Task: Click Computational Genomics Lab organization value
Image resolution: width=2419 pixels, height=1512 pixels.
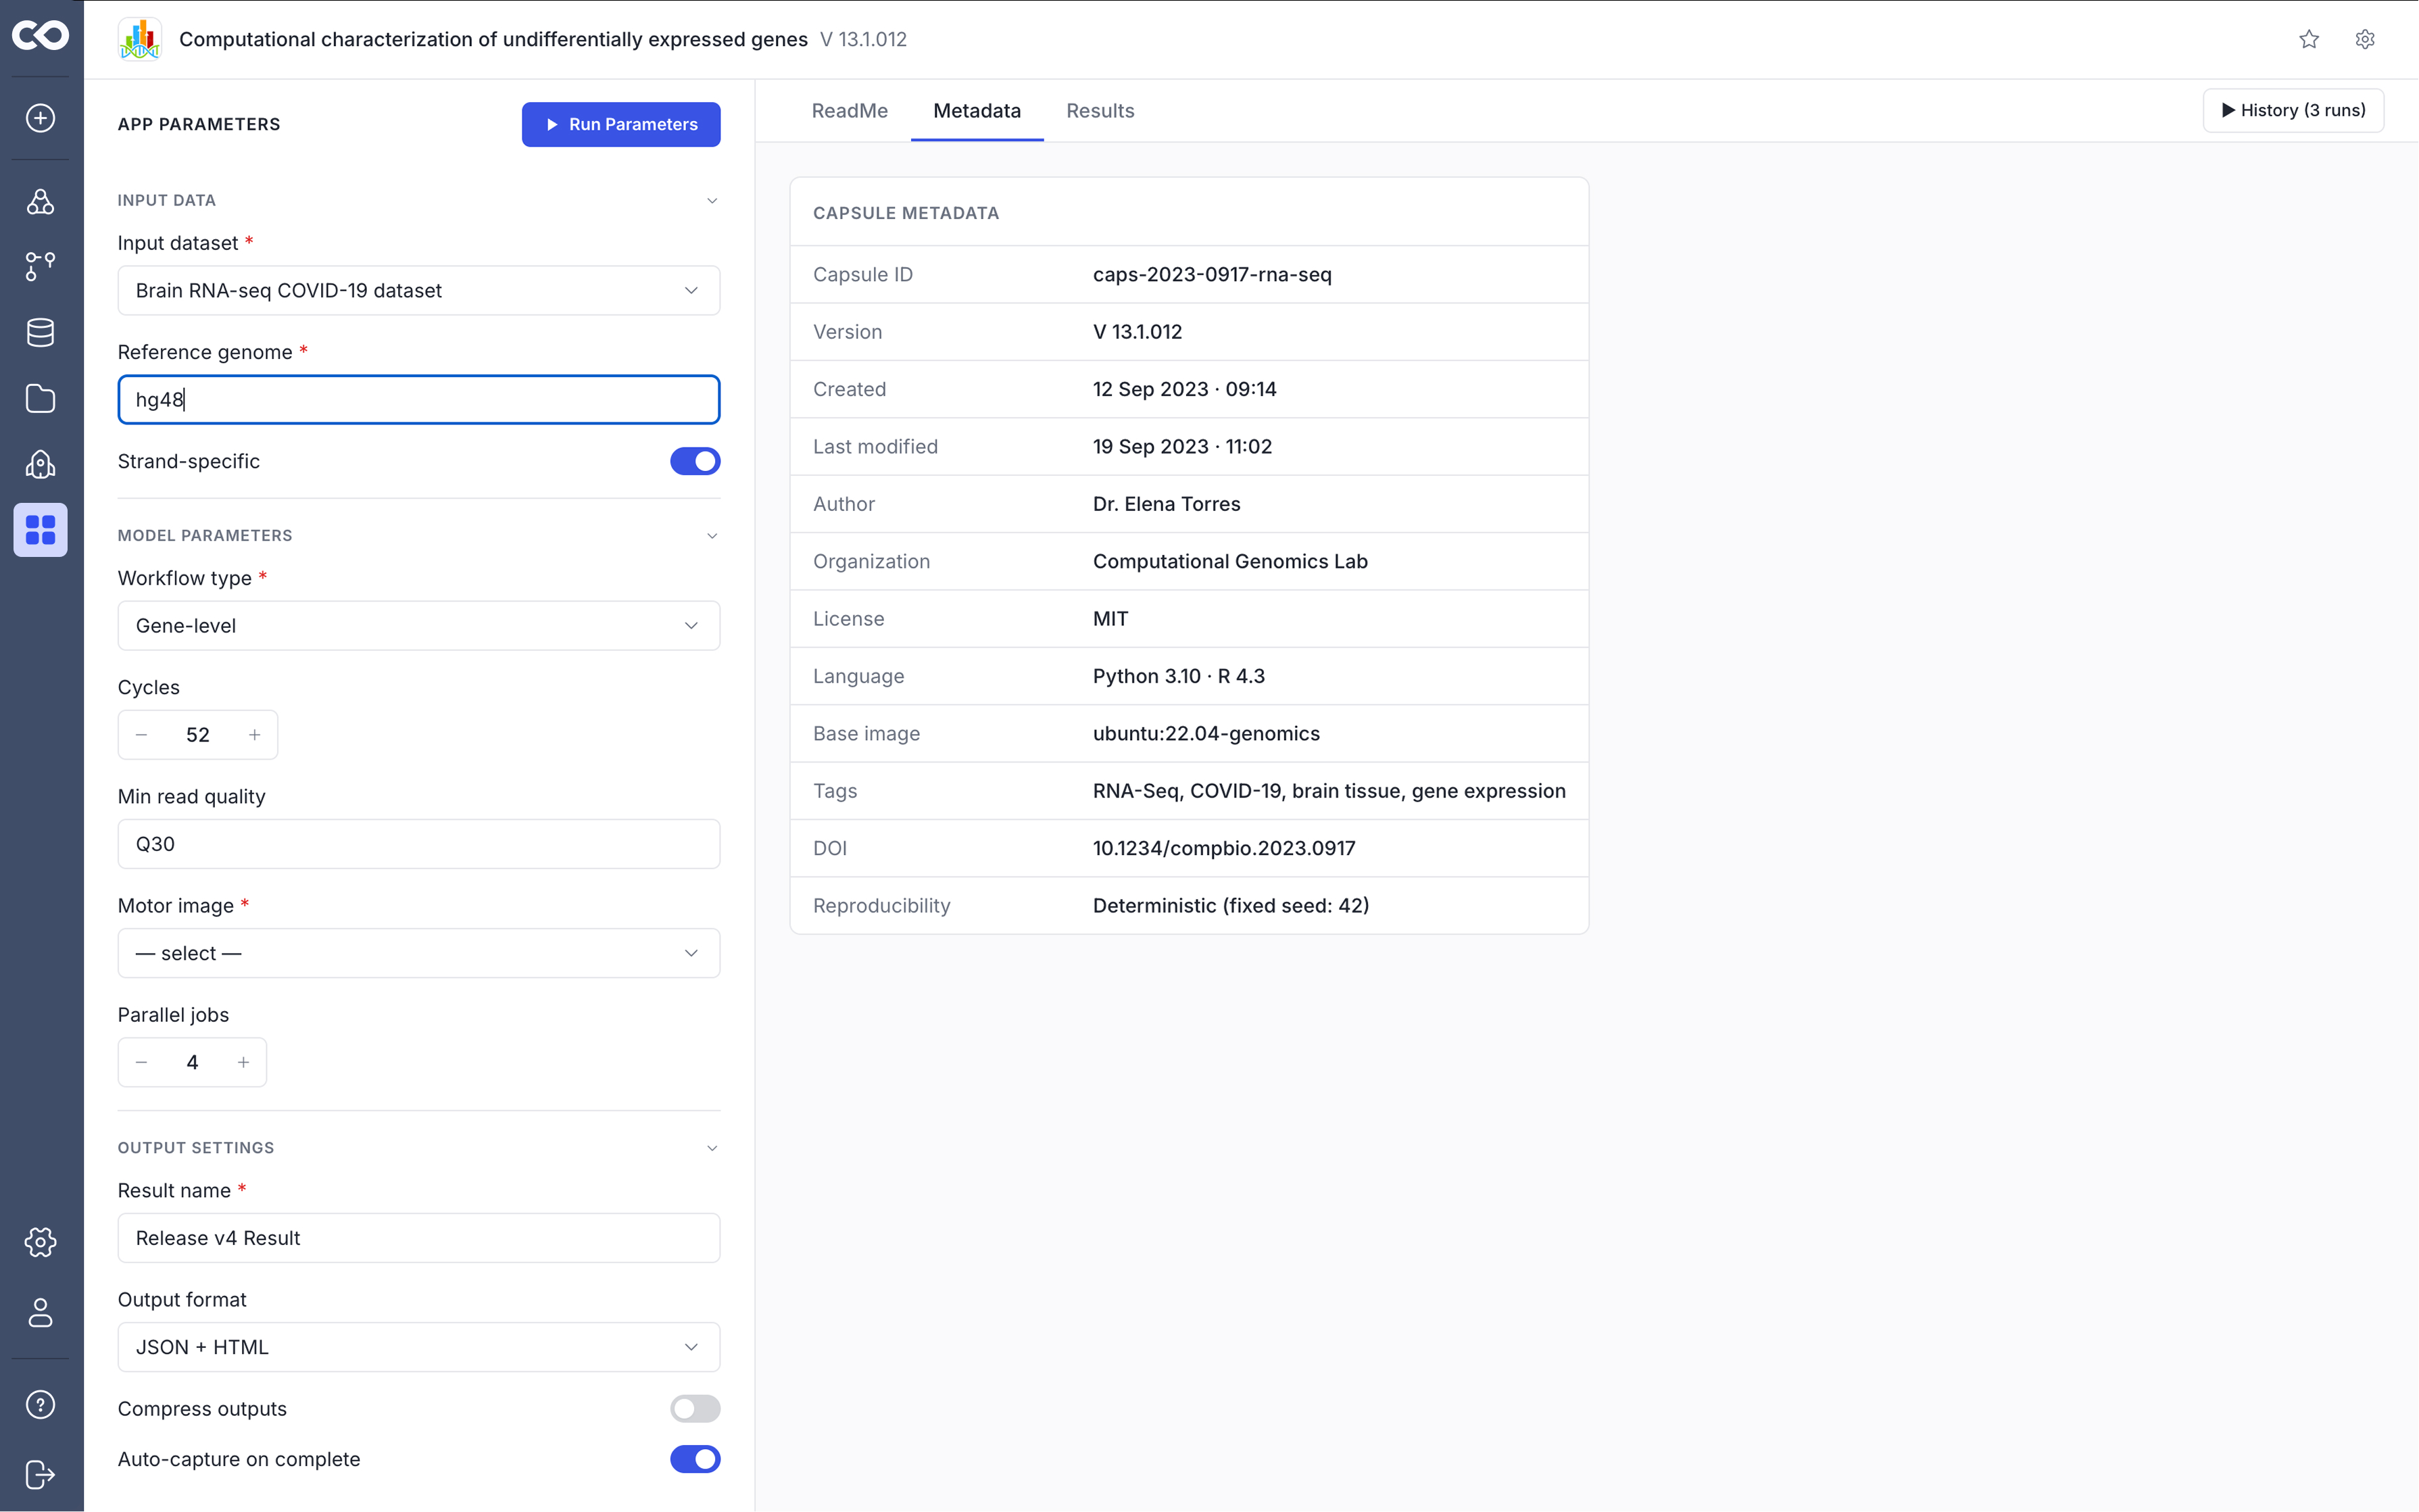Action: (x=1230, y=561)
